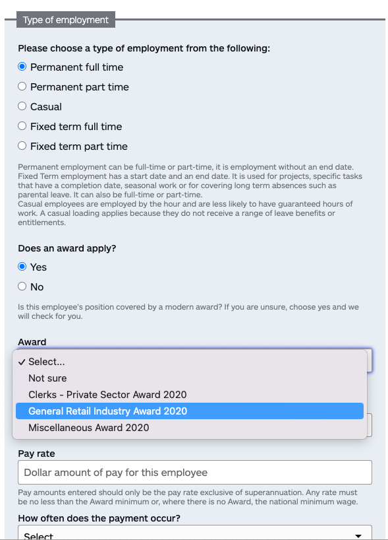Click the Award field label
The image size is (388, 540).
[32, 342]
